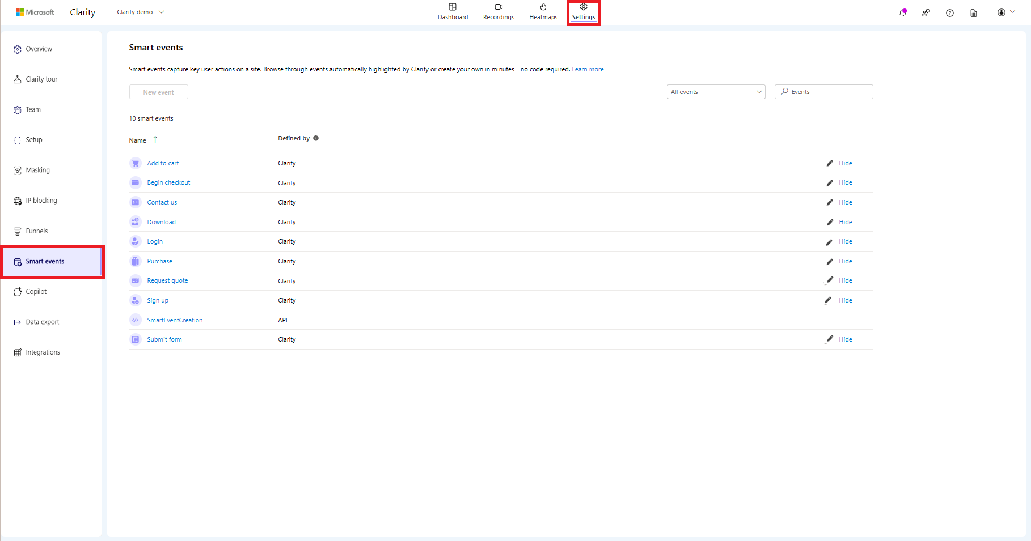Sort events by Name arrow
This screenshot has width=1031, height=541.
point(155,140)
